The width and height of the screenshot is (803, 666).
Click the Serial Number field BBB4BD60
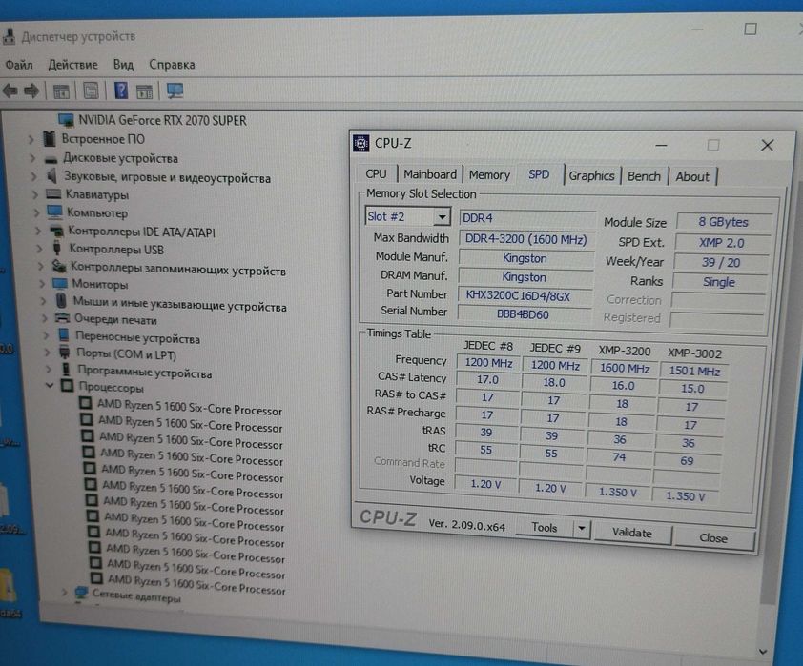(524, 313)
